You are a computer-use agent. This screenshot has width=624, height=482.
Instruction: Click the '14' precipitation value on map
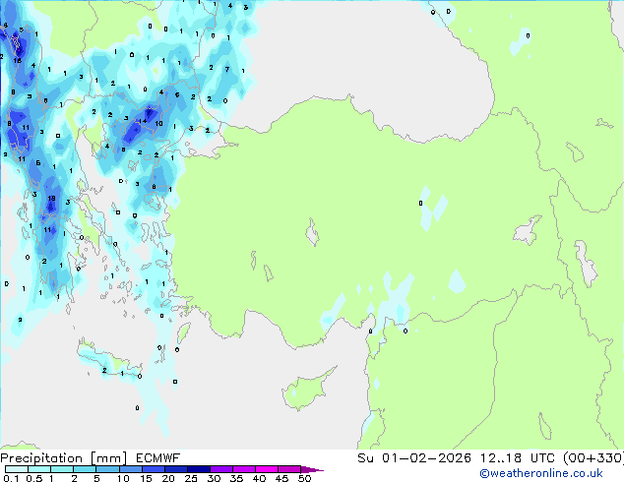tap(142, 121)
